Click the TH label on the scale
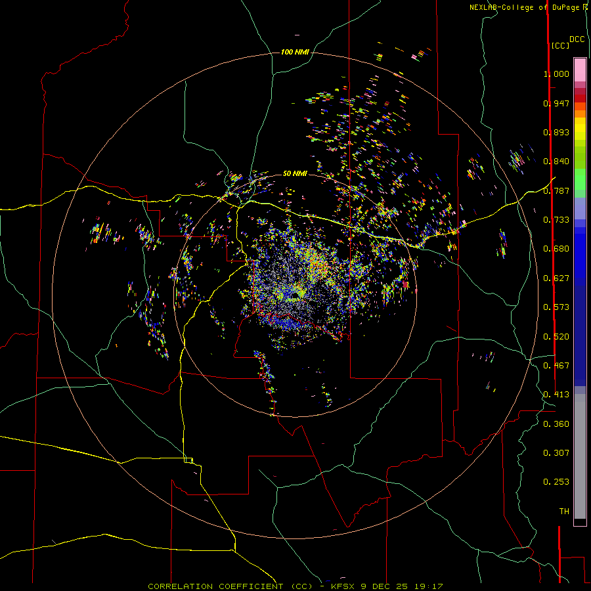This screenshot has width=591, height=591. click(x=564, y=512)
